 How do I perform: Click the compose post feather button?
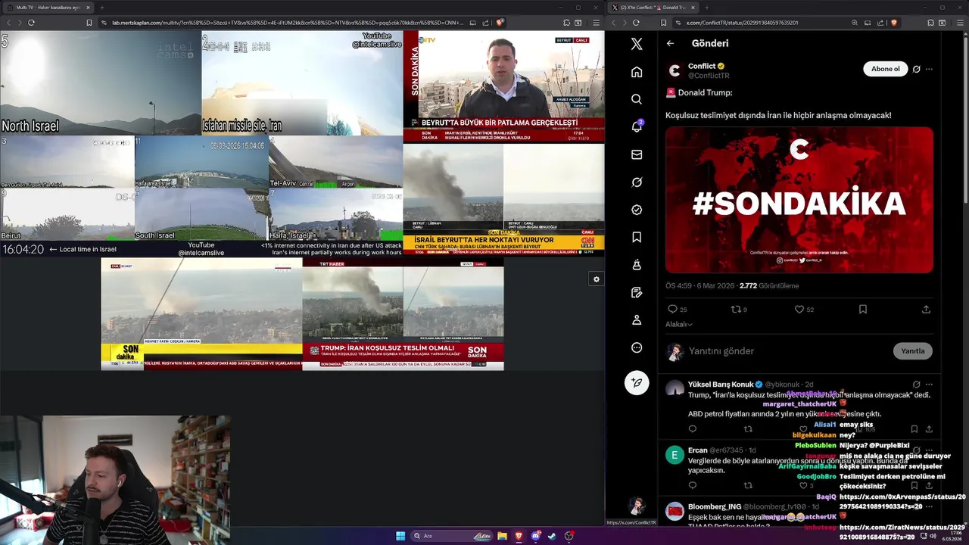pyautogui.click(x=637, y=383)
